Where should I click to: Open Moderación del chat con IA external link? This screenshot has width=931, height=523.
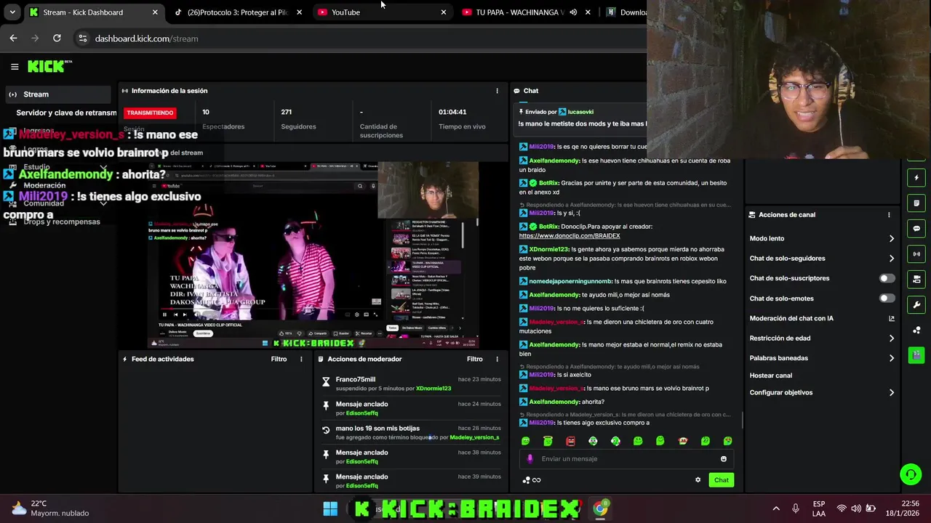pos(892,318)
